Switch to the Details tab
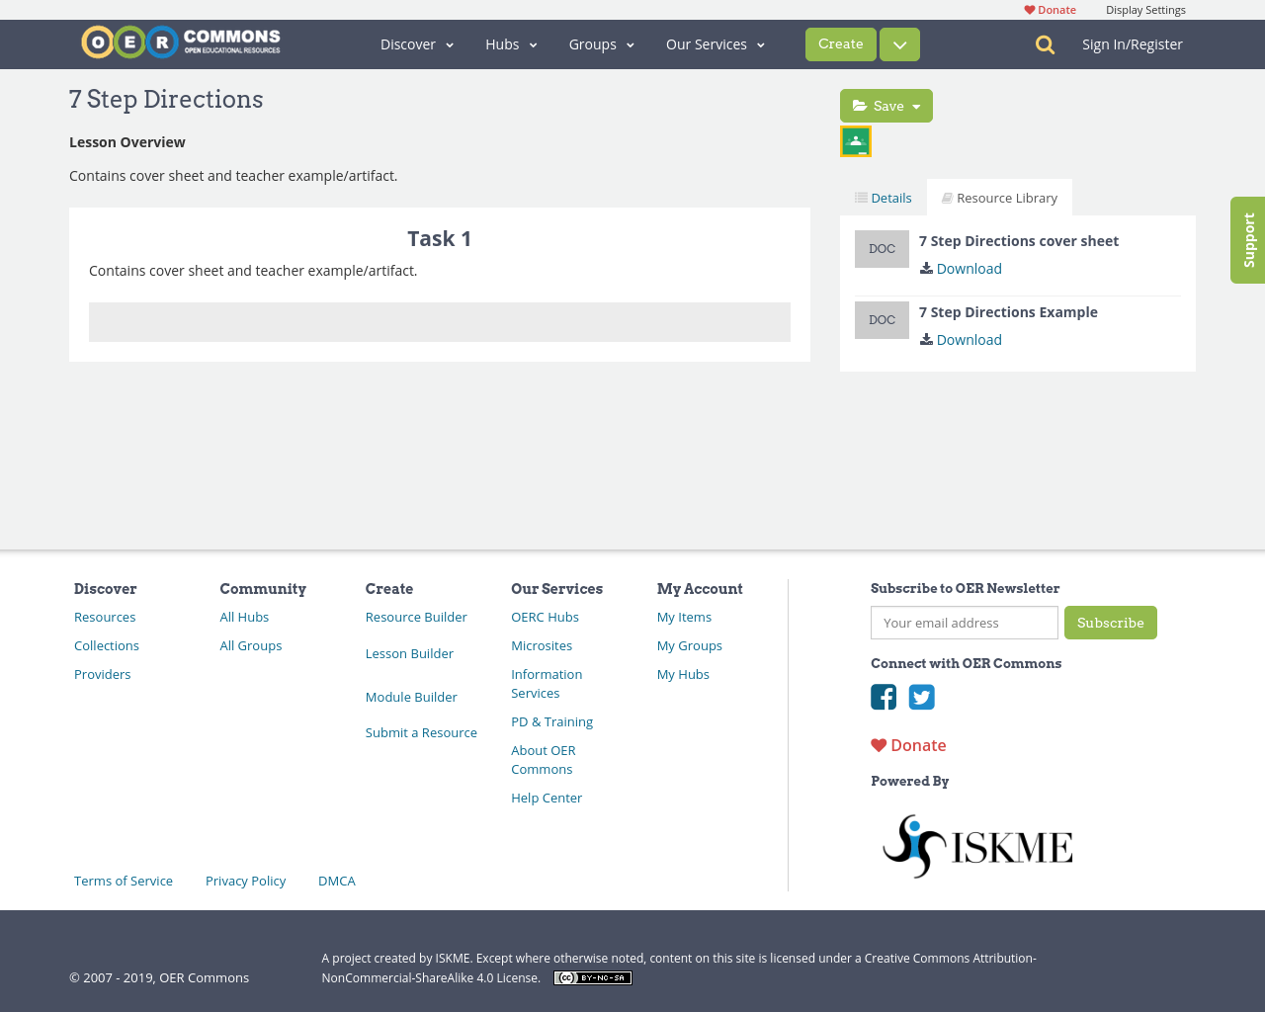Image resolution: width=1265 pixels, height=1012 pixels. pos(883,197)
